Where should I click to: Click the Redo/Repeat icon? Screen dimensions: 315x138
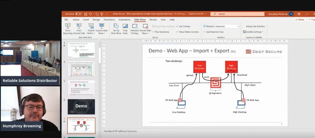tap(97, 14)
